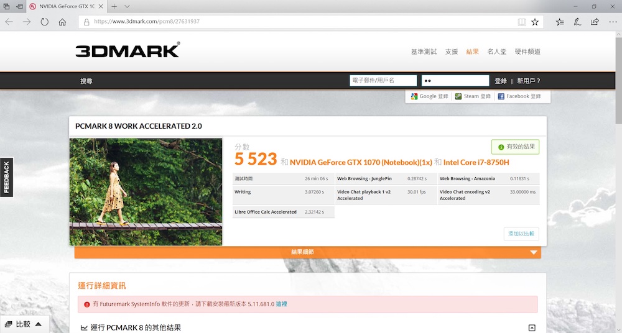Click the red warning icon in alert
Viewport: 622px width, 333px height.
click(87, 304)
